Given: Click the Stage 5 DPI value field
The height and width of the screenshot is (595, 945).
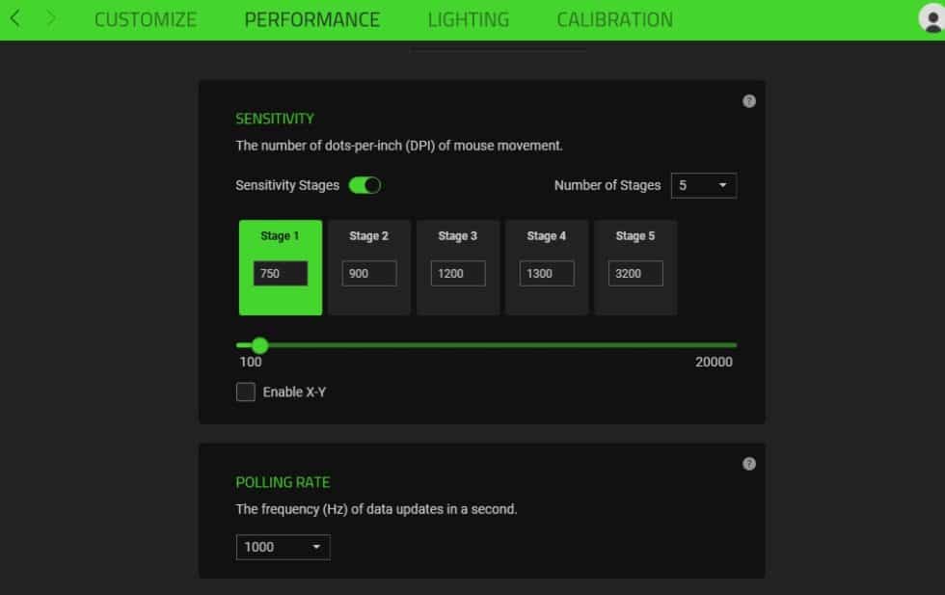Looking at the screenshot, I should coord(635,273).
